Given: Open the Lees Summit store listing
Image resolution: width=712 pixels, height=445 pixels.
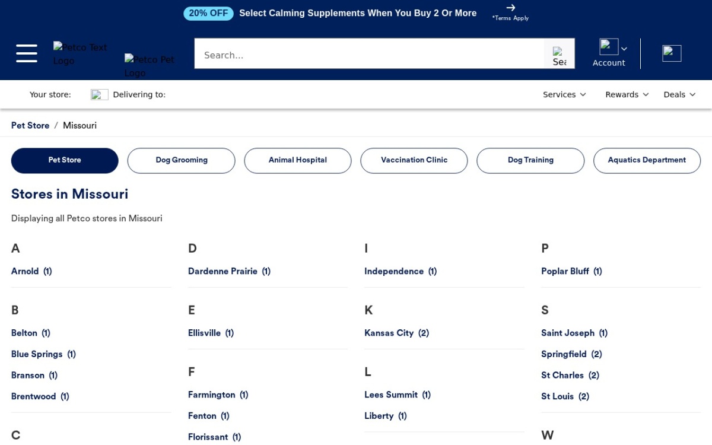Looking at the screenshot, I should [x=398, y=395].
